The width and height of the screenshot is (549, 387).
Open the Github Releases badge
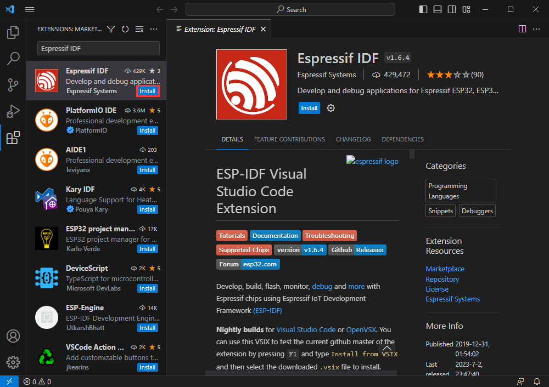(x=357, y=250)
